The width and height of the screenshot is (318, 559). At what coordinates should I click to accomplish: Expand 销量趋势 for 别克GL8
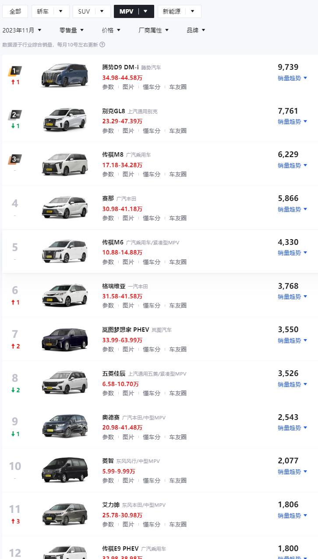point(293,122)
